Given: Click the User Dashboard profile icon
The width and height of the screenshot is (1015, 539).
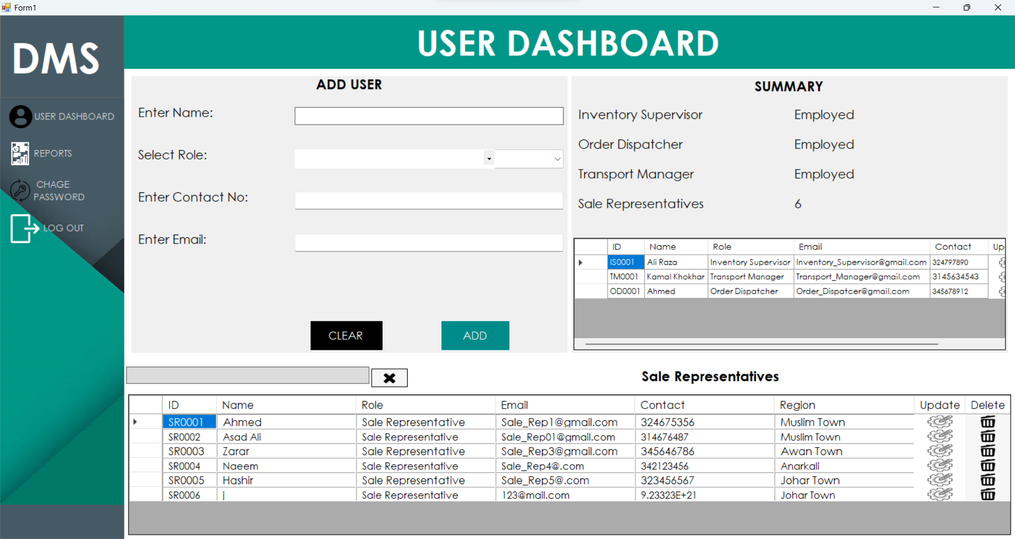Looking at the screenshot, I should [21, 116].
